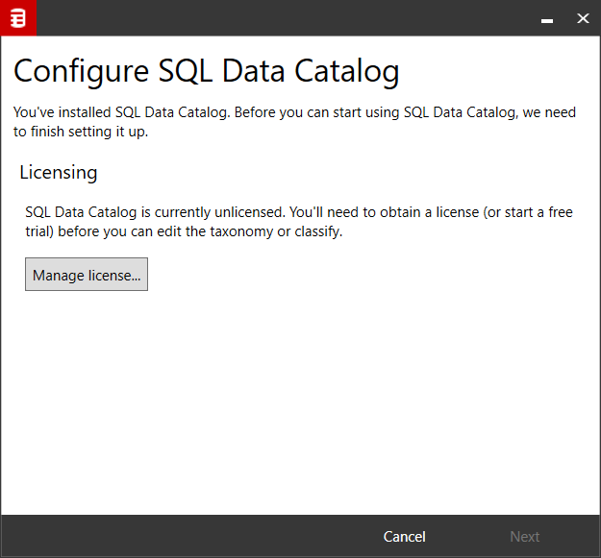601x558 pixels.
Task: Click the "to finish setting it up" line
Action: [80, 132]
